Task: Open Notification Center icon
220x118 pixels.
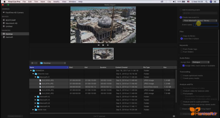Action: [x=215, y=2]
